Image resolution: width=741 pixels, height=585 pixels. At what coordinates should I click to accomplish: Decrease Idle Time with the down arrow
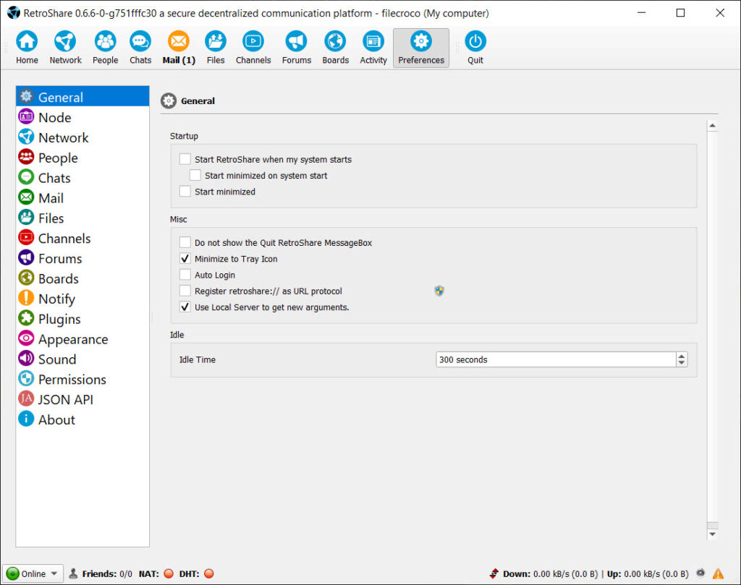(682, 363)
